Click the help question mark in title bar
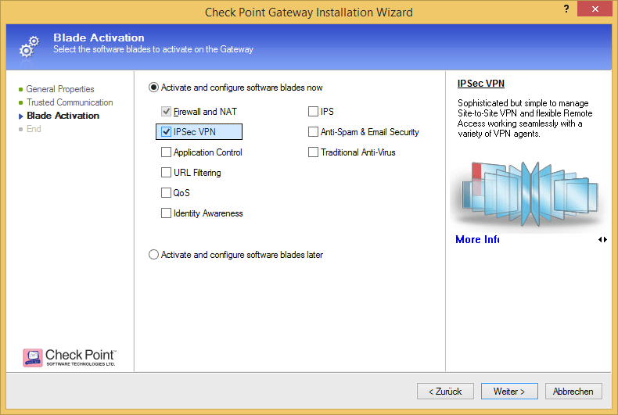Image resolution: width=618 pixels, height=415 pixels. click(x=565, y=9)
